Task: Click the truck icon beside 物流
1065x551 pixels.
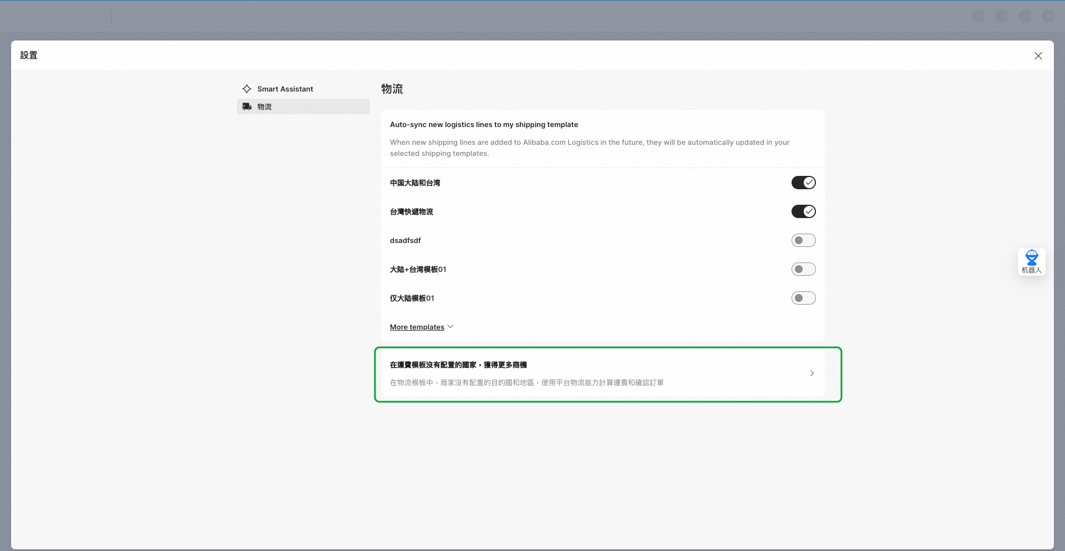Action: (x=247, y=107)
